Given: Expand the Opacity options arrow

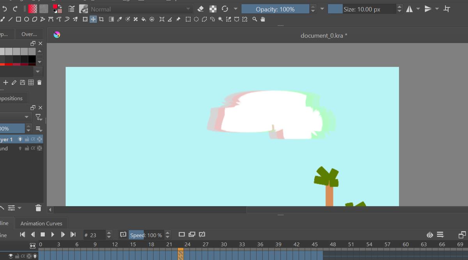Looking at the screenshot, I should click(x=321, y=8).
